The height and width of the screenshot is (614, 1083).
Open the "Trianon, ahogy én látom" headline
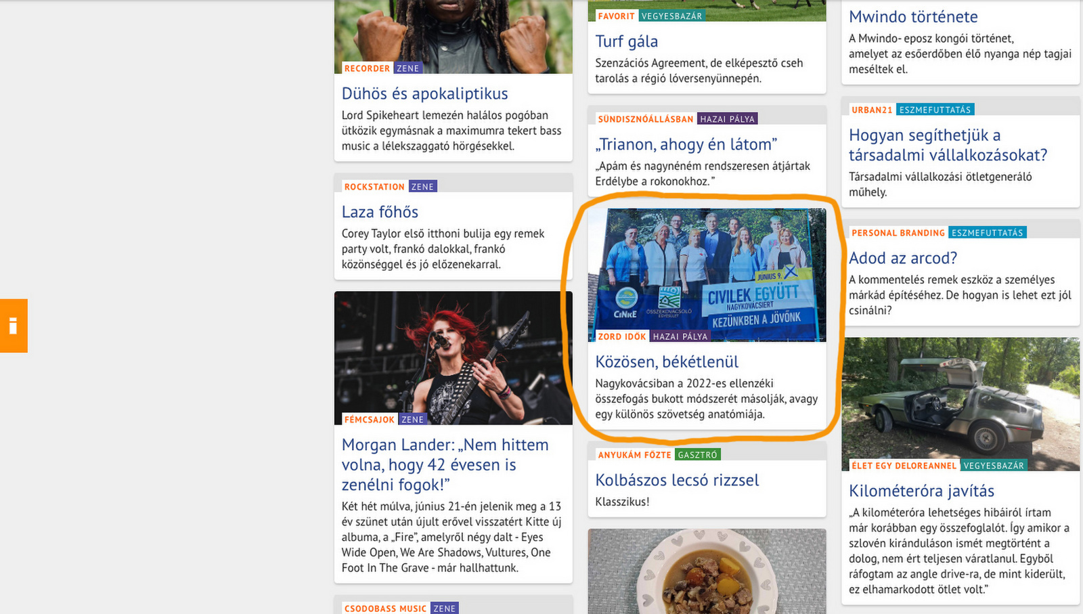tap(686, 144)
